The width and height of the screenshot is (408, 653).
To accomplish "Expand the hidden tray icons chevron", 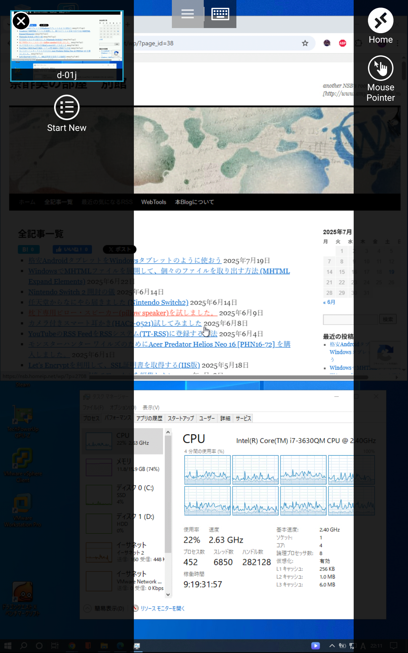I will [332, 646].
